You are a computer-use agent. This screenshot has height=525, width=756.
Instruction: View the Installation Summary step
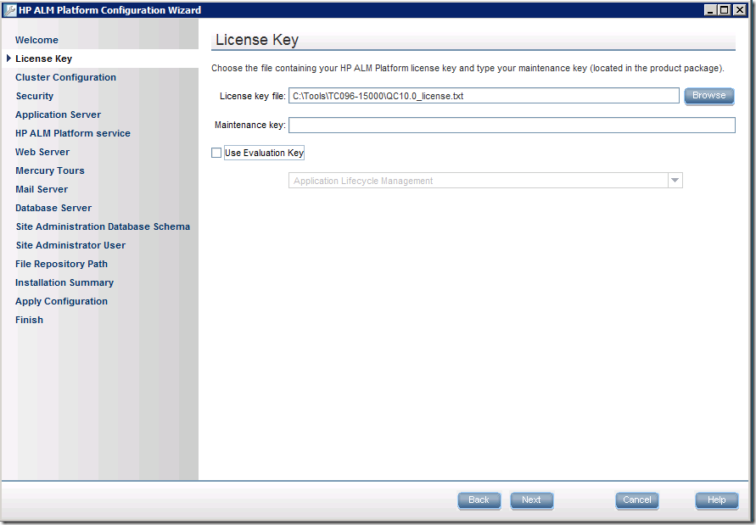pyautogui.click(x=64, y=282)
